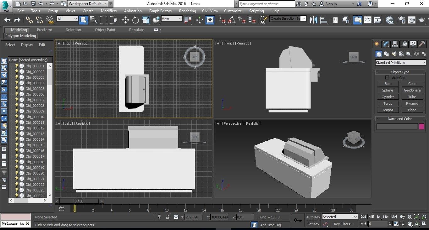
Task: Choose the Select Object tool
Action: click(x=84, y=20)
